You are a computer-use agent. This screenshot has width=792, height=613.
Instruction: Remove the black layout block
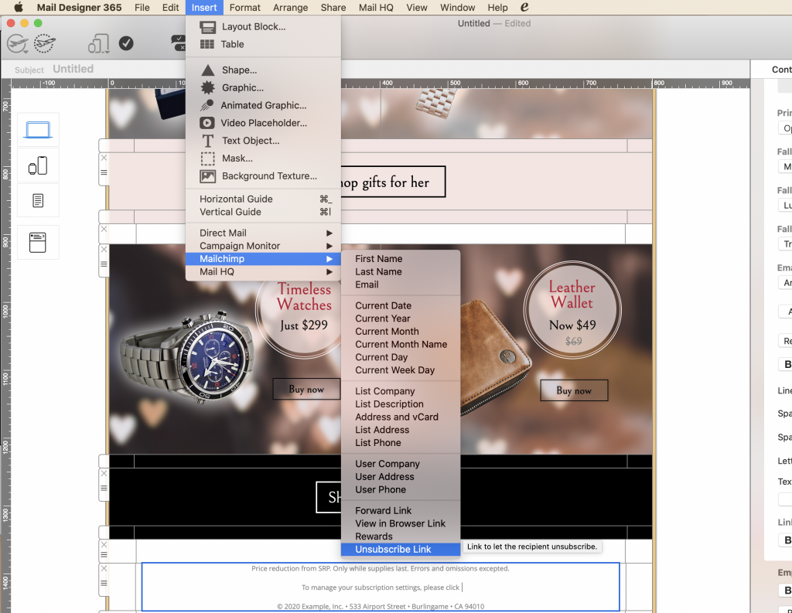pos(104,473)
